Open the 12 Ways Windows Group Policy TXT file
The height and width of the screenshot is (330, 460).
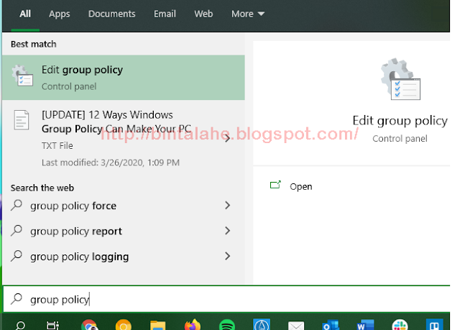pyautogui.click(x=124, y=138)
